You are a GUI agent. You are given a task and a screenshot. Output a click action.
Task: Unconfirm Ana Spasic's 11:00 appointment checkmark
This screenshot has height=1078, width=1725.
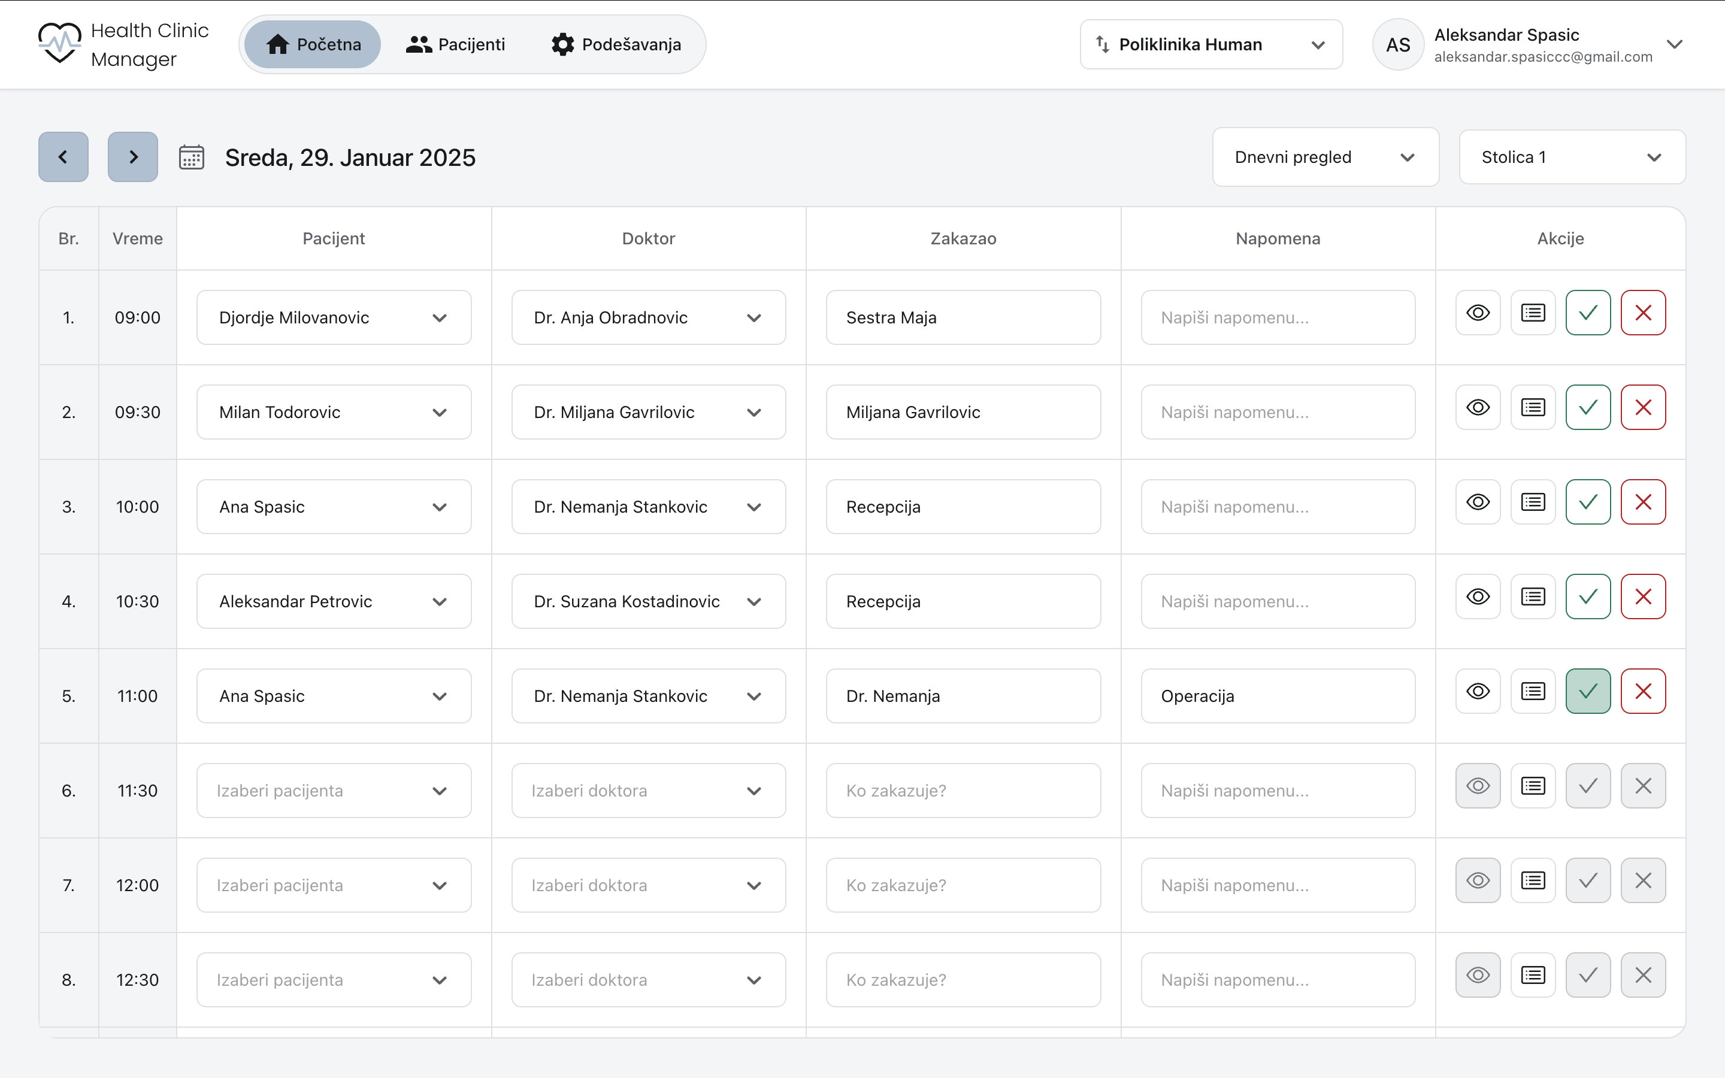1588,690
